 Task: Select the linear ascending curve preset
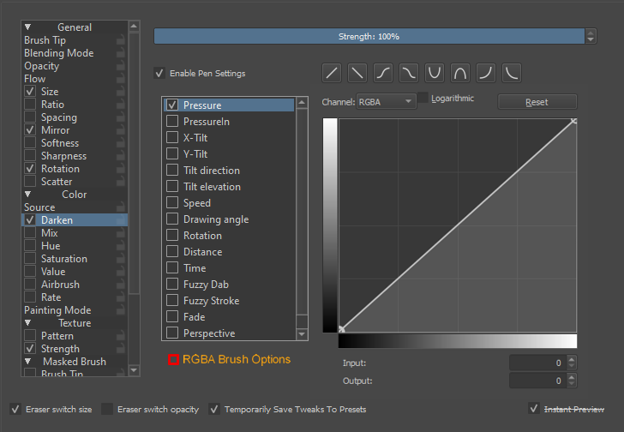click(x=332, y=72)
